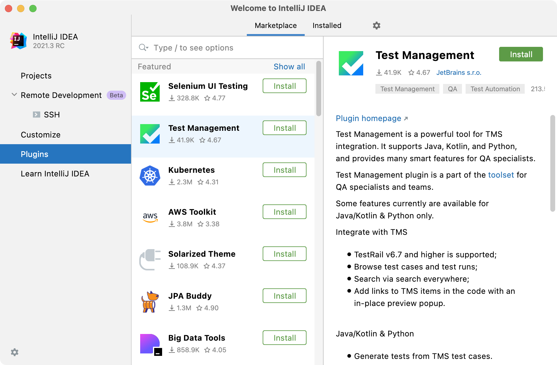Click the 4.67 rating in details header

pyautogui.click(x=419, y=72)
